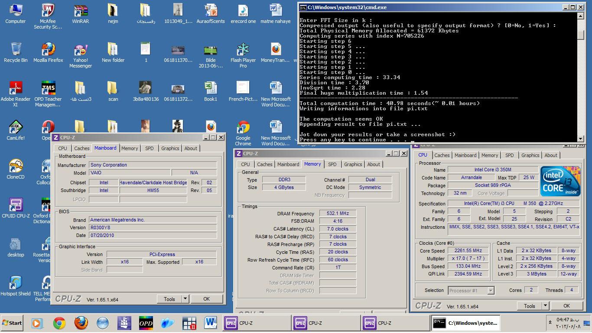Click OK in Mainboard CPU-Z window
This screenshot has height=333, width=592.
pos(207,299)
